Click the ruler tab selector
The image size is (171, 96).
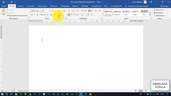click(1, 21)
